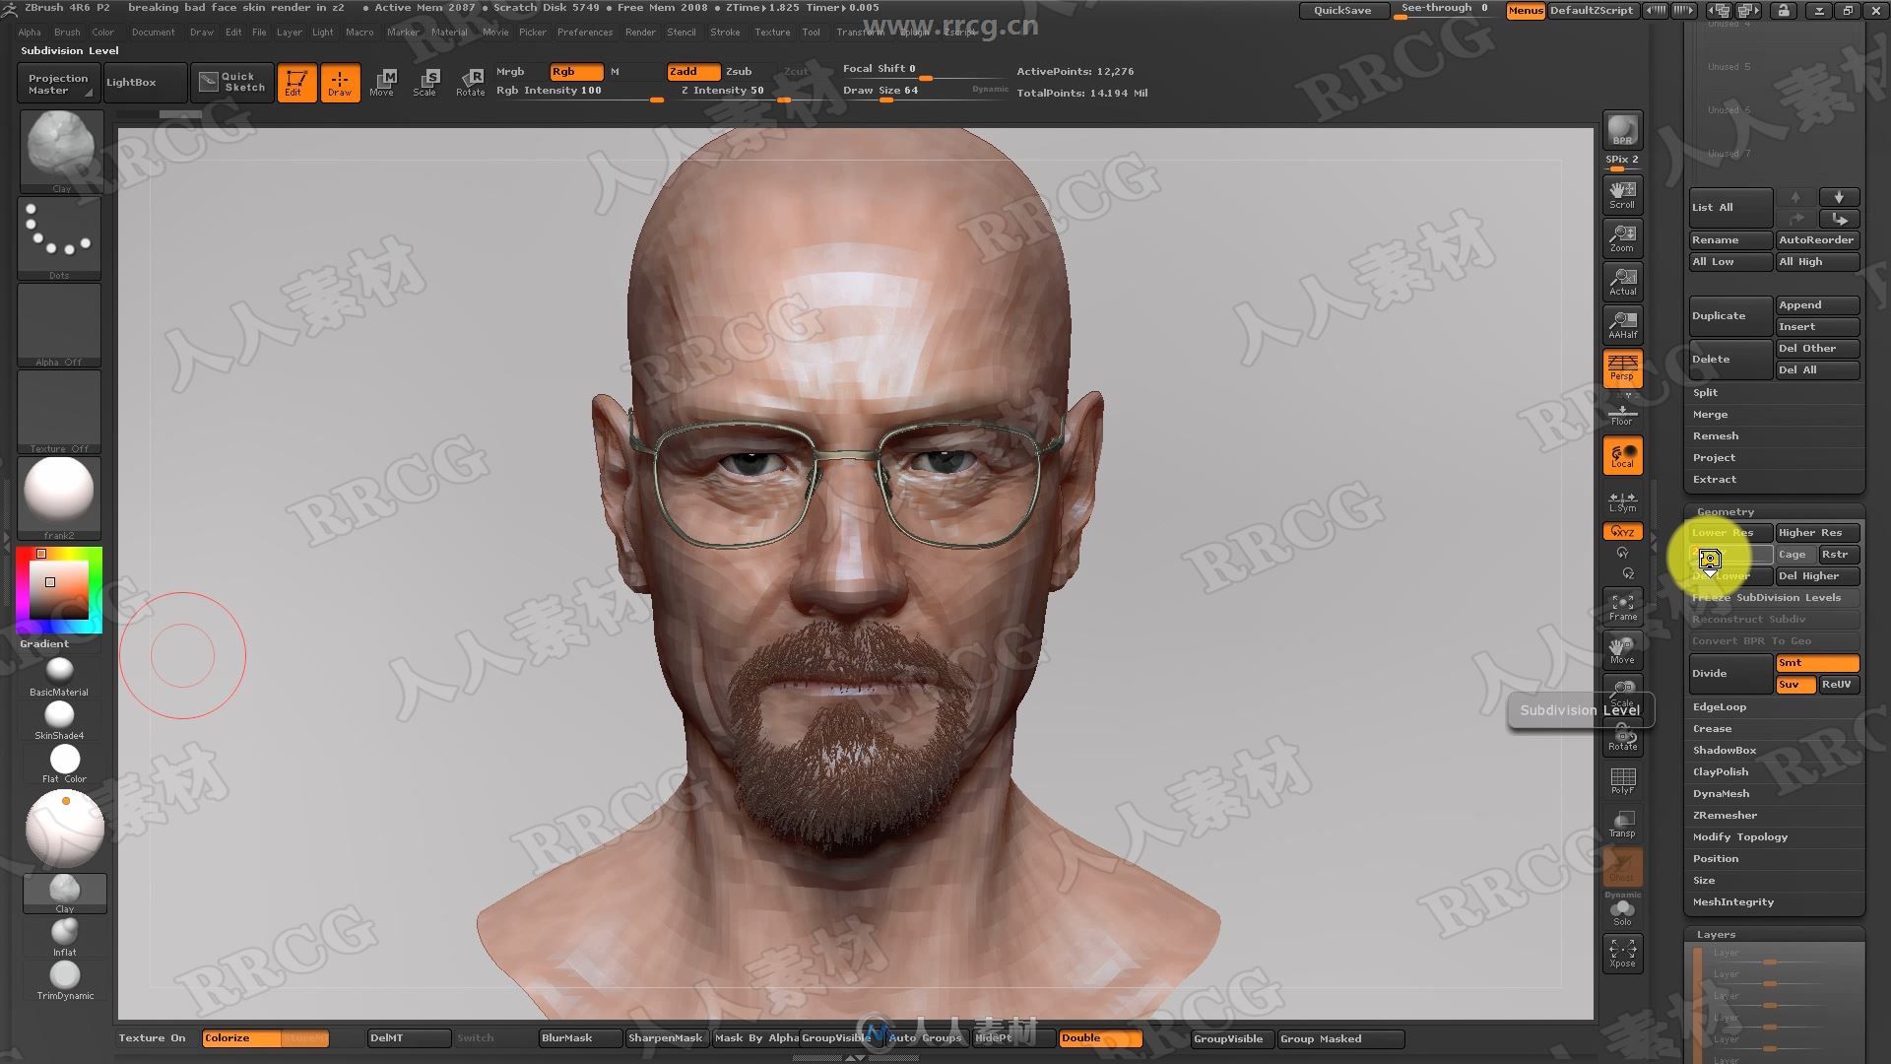Open the current material sphere picker
This screenshot has width=1891, height=1064.
[x=59, y=498]
